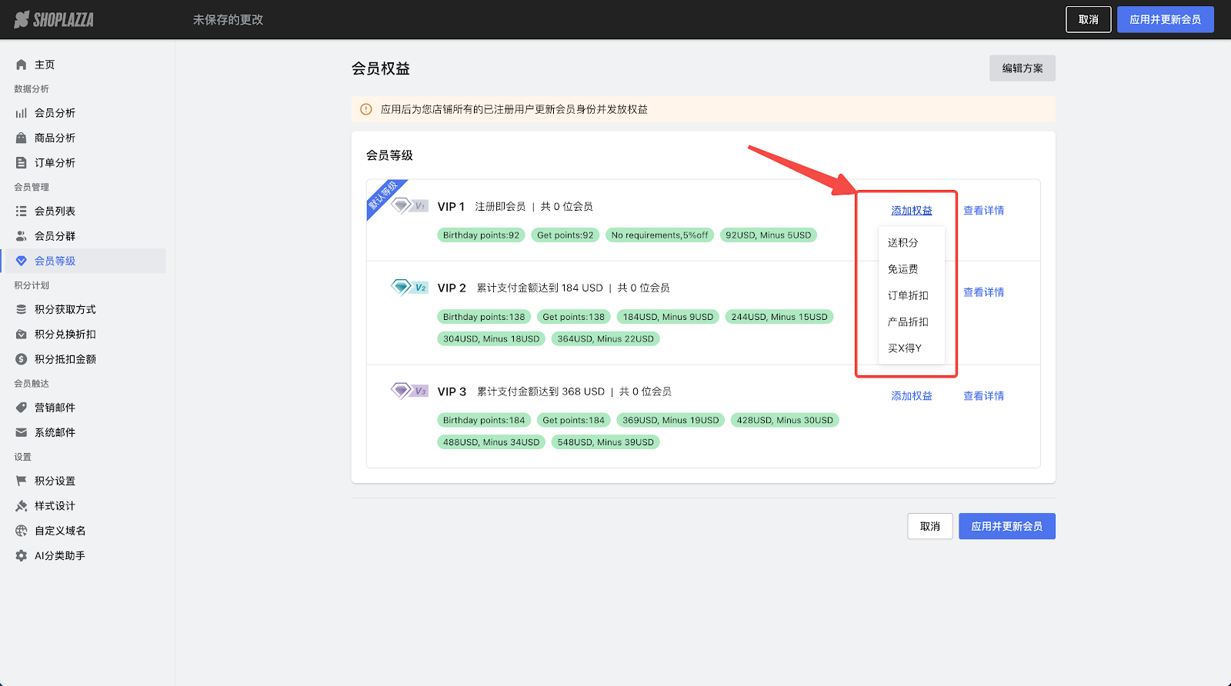1231x686 pixels.
Task: Click the 营销邮件 tag icon
Action: 22,408
